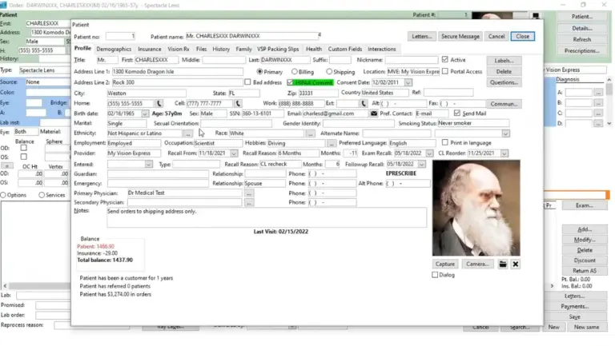615x346 pixels.
Task: Expand dropdown next to Alternate Name
Action: (505, 133)
